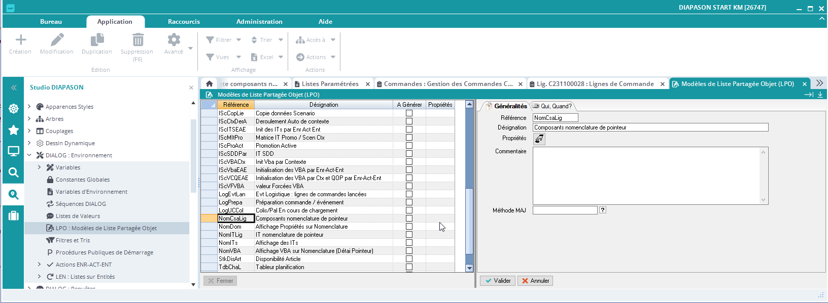Click the Méthode MAJ help question mark

603,210
